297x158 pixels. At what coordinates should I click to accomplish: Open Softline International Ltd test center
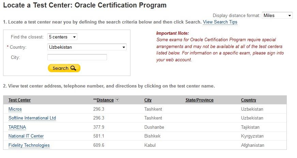click(32, 118)
